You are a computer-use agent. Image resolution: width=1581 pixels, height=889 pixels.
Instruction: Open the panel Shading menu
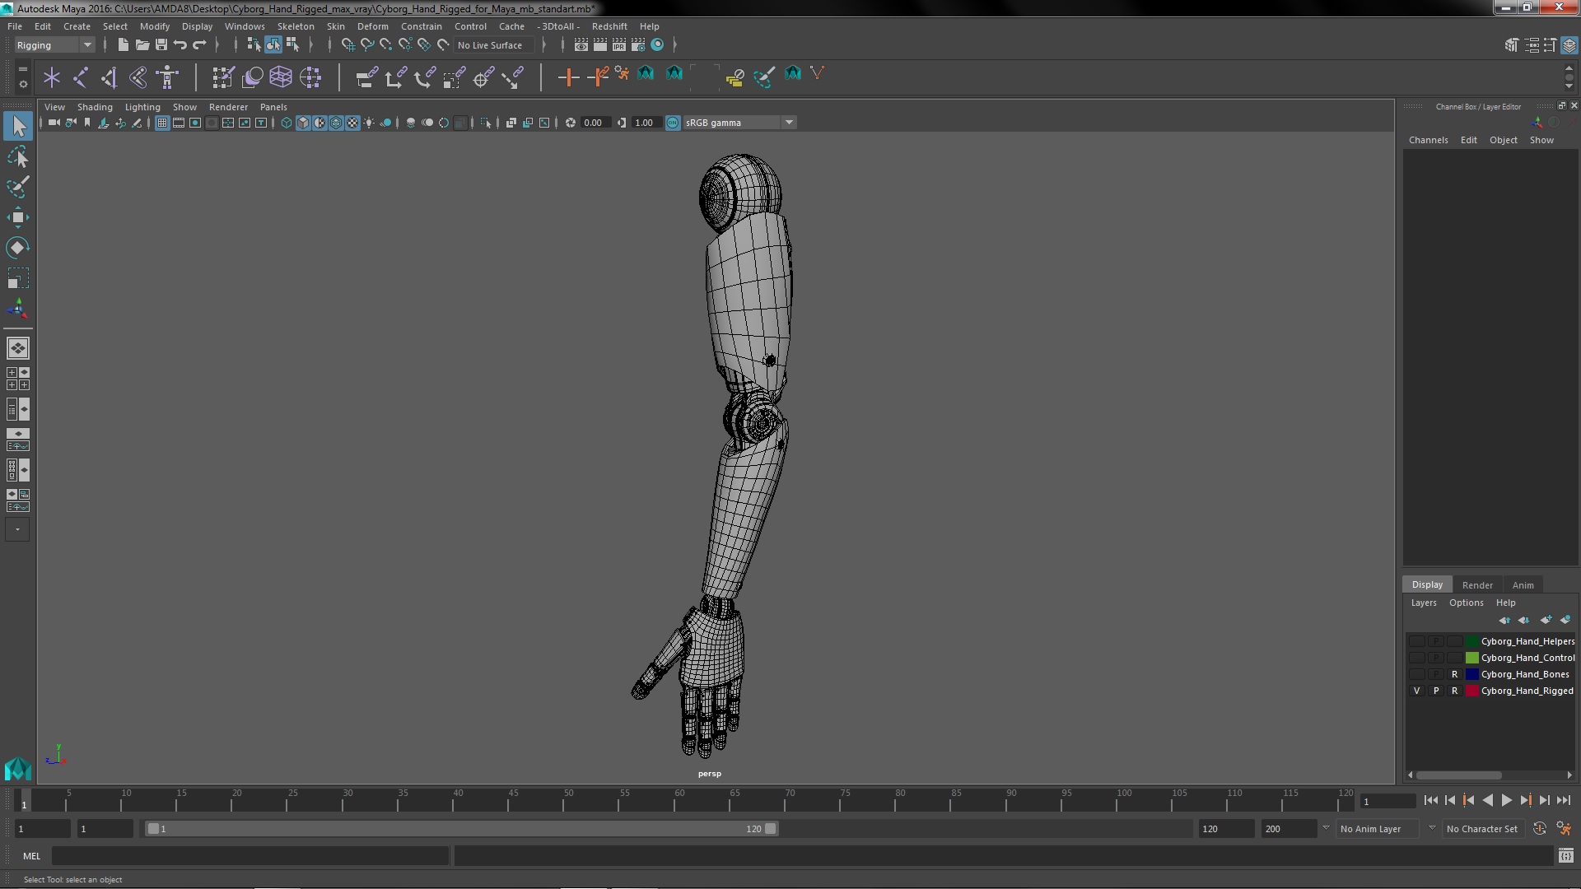[95, 107]
